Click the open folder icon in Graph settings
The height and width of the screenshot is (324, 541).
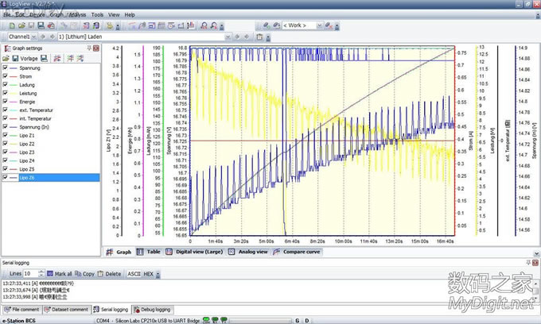(6, 59)
